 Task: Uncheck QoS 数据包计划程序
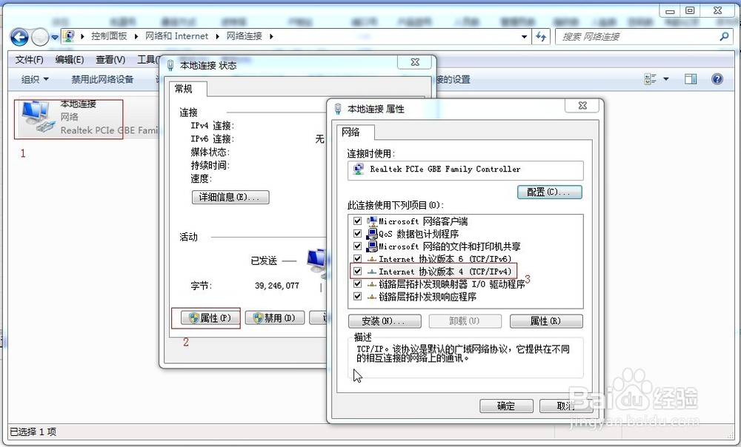pyautogui.click(x=357, y=234)
